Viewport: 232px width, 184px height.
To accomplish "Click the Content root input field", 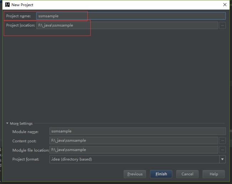I will click(133, 141).
